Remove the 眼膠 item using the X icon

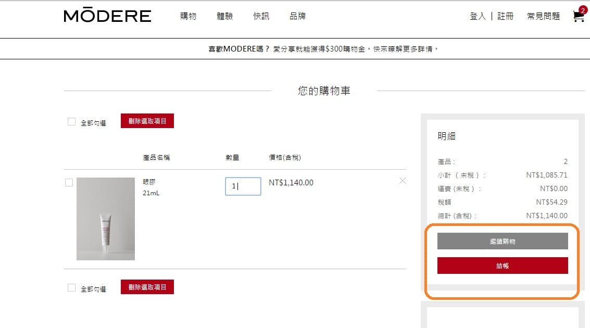point(402,181)
